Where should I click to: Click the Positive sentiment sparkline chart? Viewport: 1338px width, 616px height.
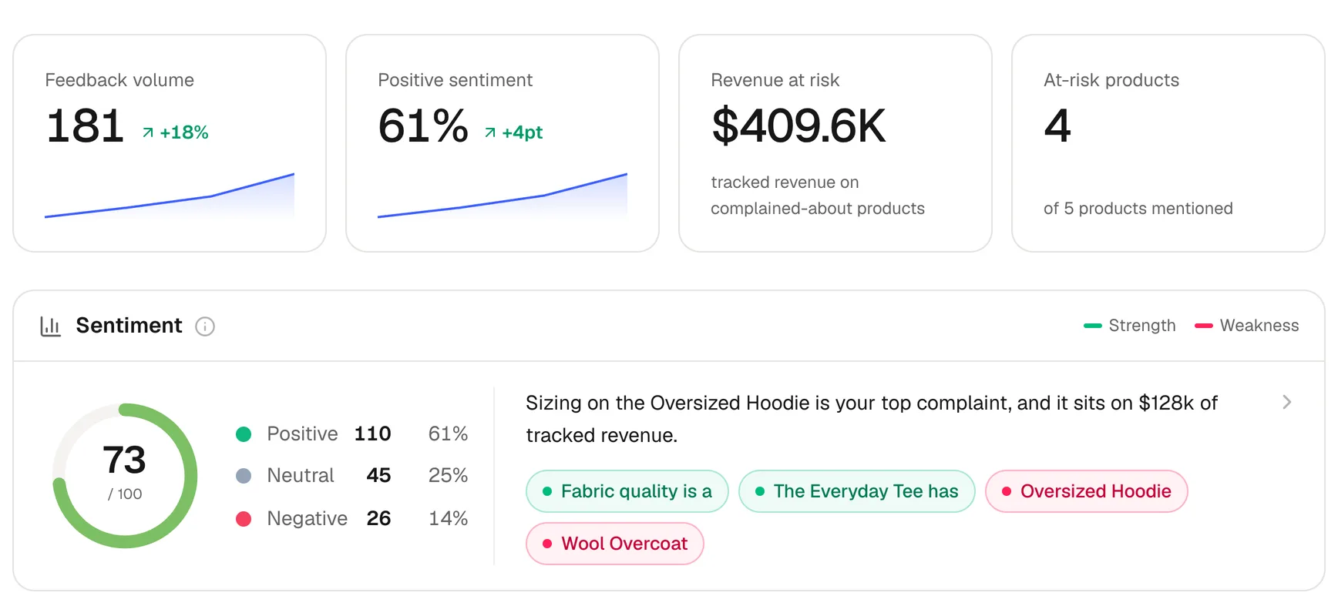(x=503, y=196)
